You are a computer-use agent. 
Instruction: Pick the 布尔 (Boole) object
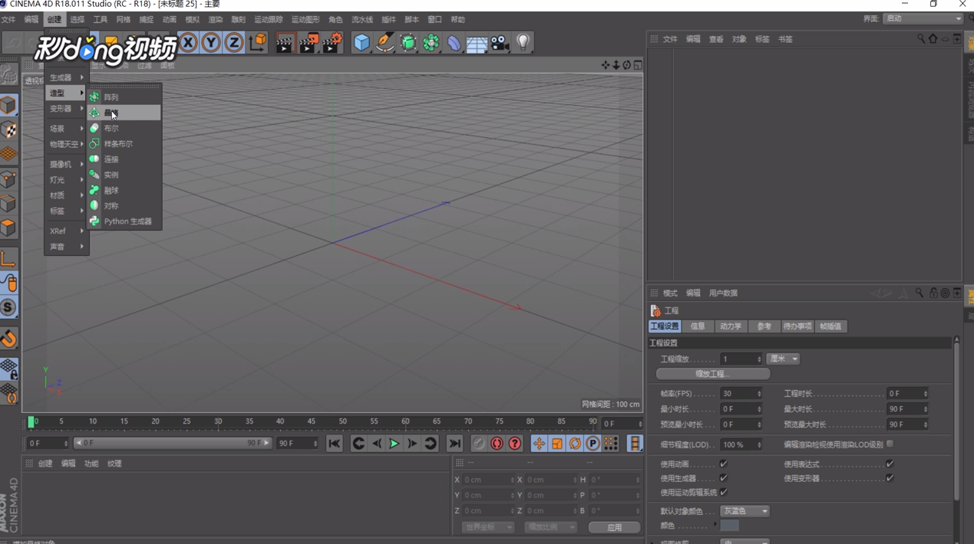pyautogui.click(x=124, y=128)
